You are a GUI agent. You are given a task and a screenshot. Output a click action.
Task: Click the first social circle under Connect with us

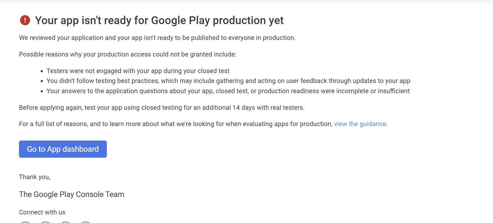pos(25,222)
